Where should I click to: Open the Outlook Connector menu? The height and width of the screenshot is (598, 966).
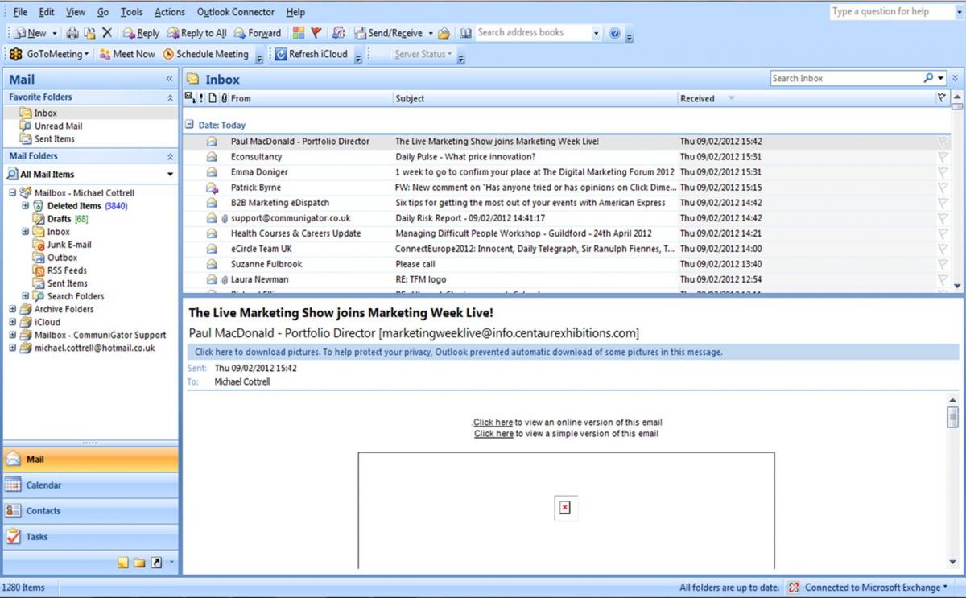pos(235,12)
